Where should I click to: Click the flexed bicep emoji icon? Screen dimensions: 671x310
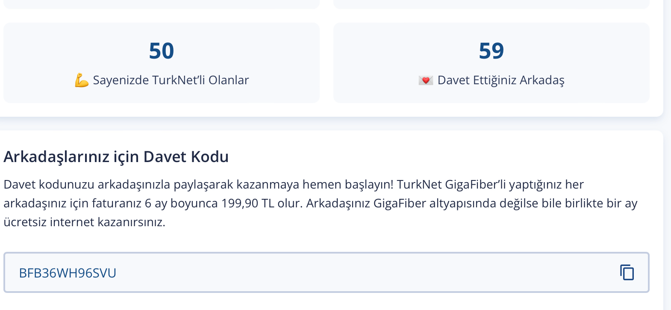(x=82, y=80)
